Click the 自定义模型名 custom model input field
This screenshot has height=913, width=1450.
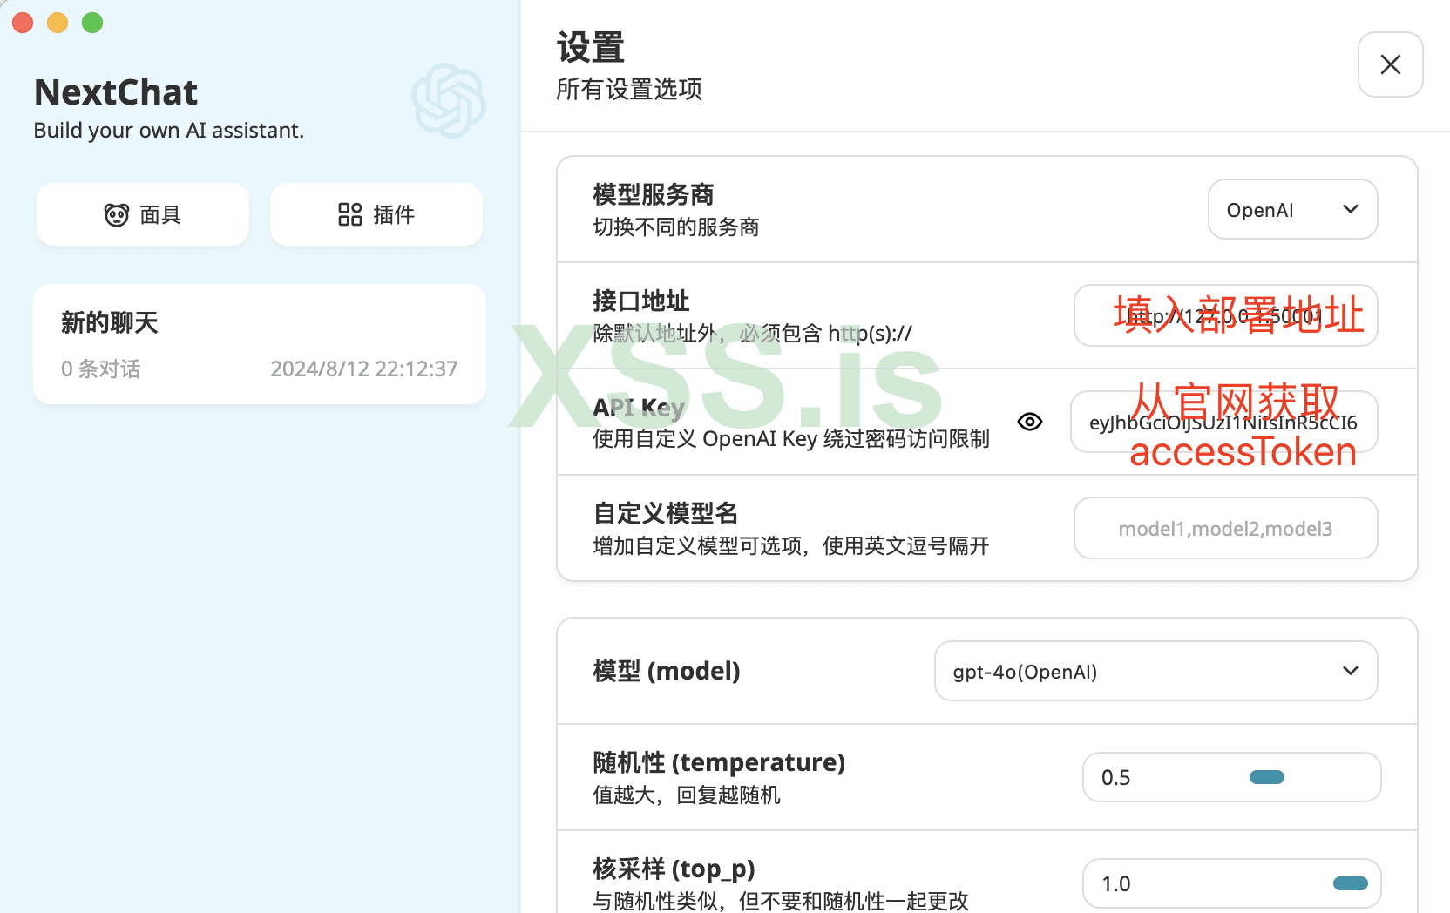1225,528
